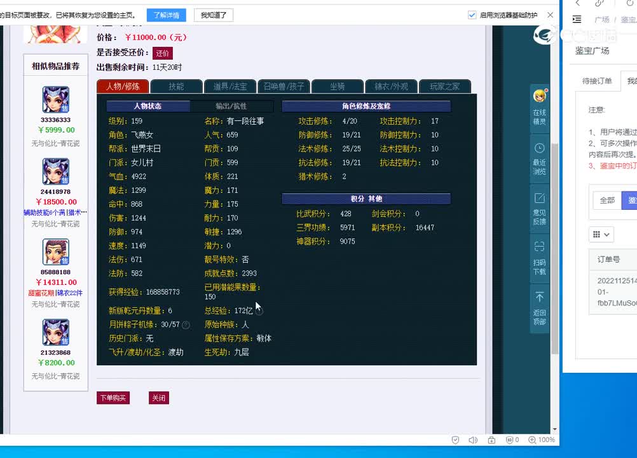This screenshot has height=458, width=637.
Task: Click the speaker sound icon in status bar
Action: (x=473, y=440)
